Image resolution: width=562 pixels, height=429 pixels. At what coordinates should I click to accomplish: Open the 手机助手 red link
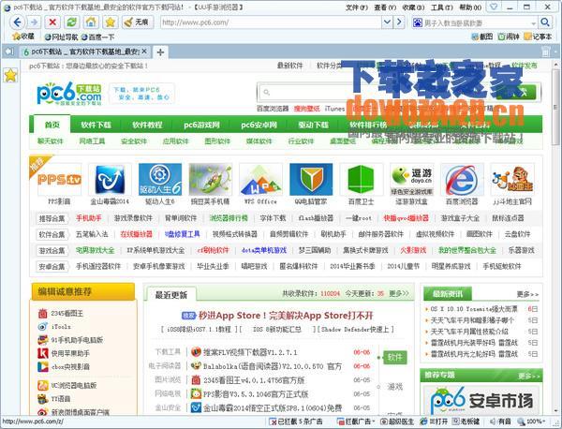(x=89, y=218)
